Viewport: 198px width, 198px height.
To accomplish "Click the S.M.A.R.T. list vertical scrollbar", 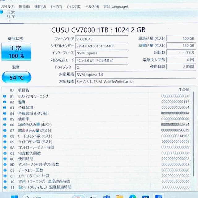I will 193,134.
